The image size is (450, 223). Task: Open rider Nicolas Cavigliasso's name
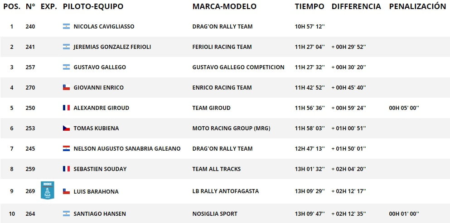point(104,26)
